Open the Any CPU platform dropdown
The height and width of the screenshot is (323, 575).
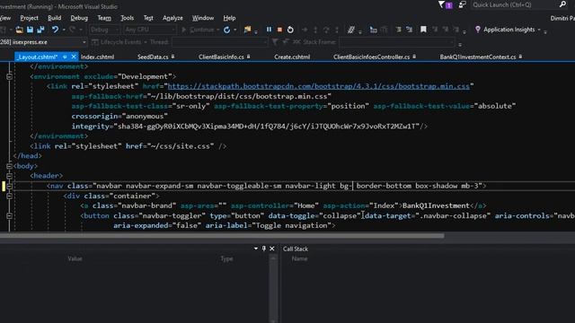pos(150,30)
